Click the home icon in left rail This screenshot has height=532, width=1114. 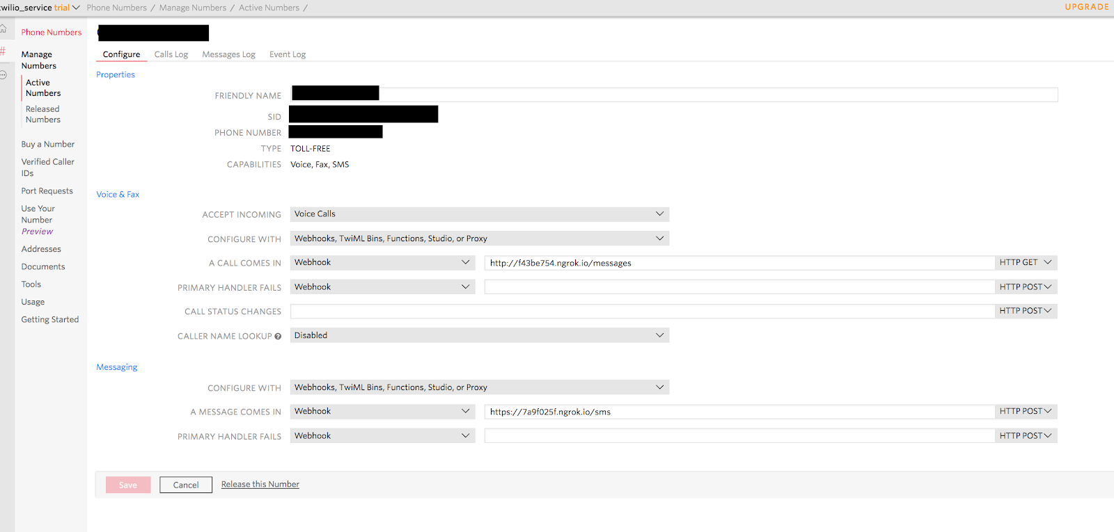point(3,29)
